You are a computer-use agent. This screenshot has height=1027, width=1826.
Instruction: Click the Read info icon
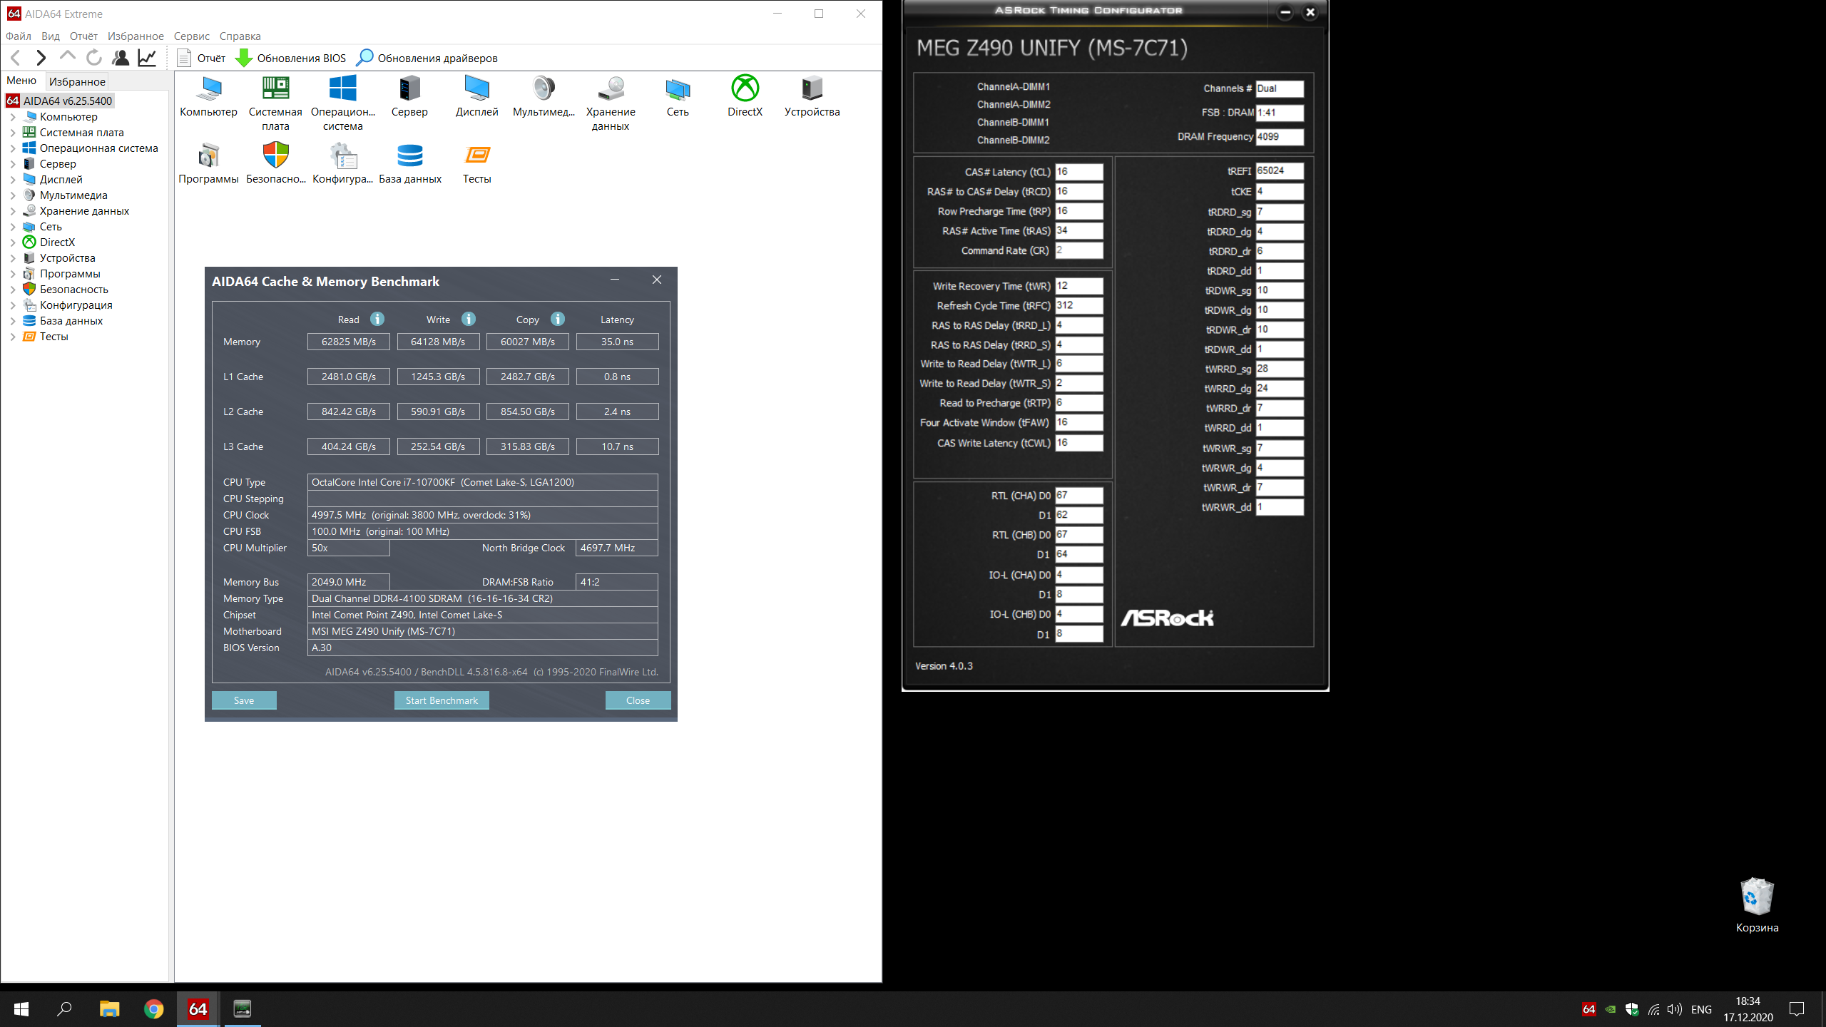pos(377,319)
